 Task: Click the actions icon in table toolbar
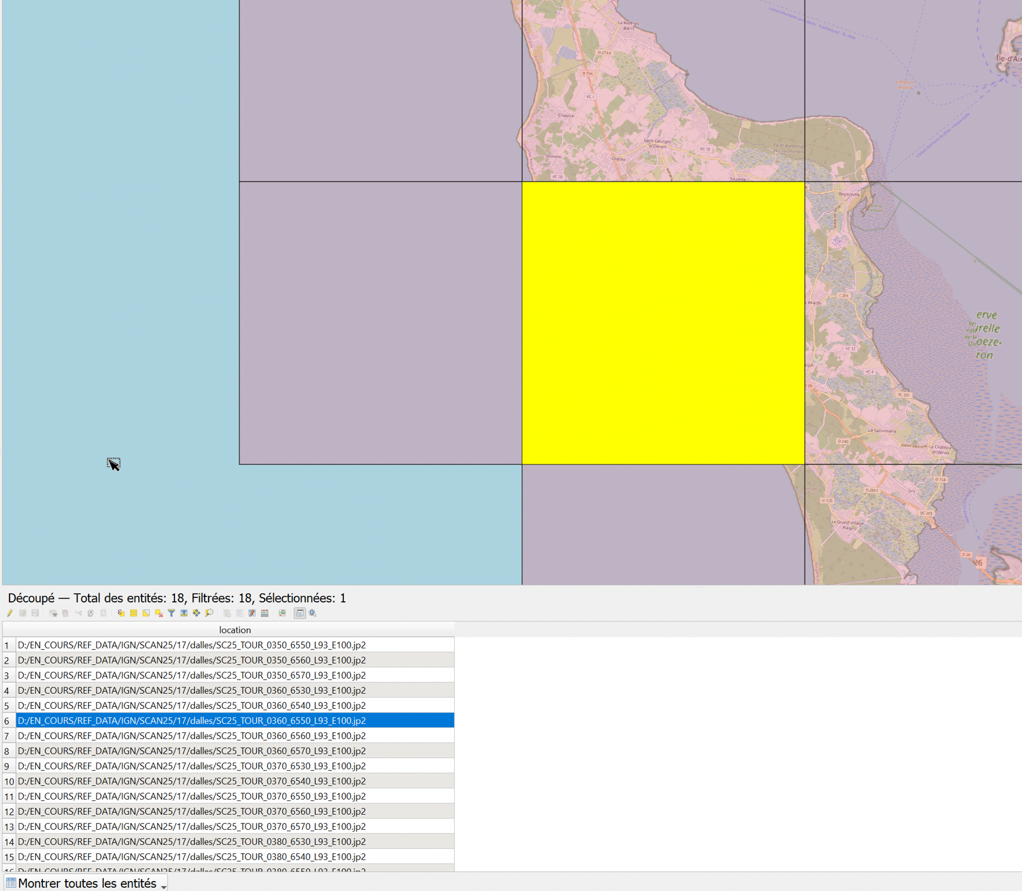click(313, 613)
